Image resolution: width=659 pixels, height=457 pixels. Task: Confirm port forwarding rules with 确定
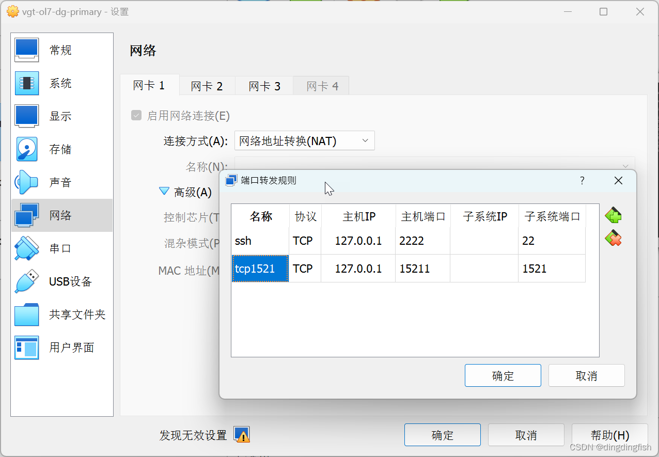(x=503, y=375)
